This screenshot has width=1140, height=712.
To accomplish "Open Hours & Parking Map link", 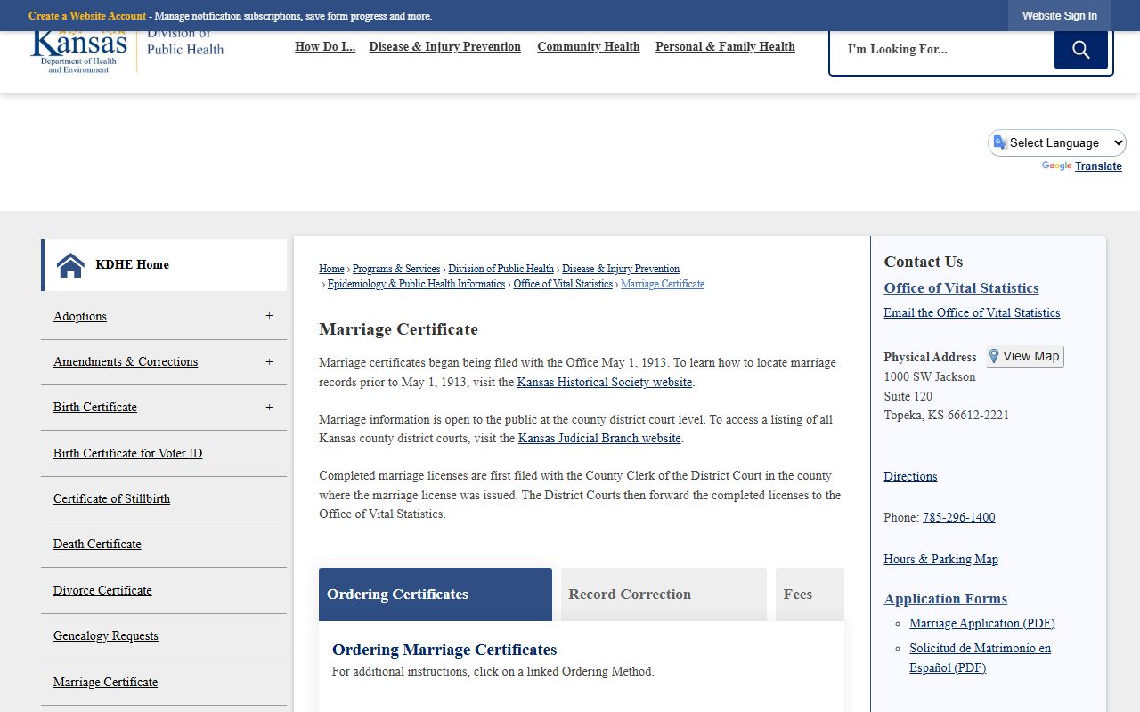I will (x=940, y=559).
